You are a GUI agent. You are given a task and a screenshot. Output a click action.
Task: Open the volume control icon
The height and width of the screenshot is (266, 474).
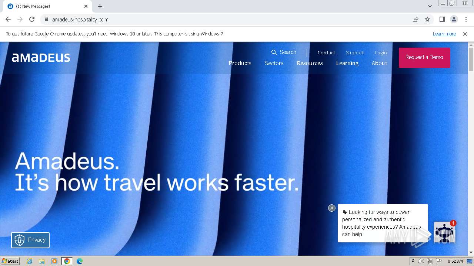click(421, 261)
